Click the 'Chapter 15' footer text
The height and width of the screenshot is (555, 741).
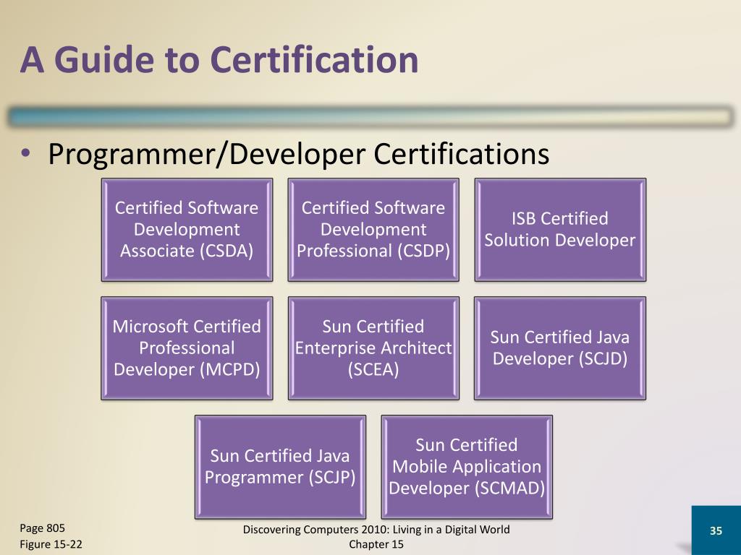[x=376, y=545]
